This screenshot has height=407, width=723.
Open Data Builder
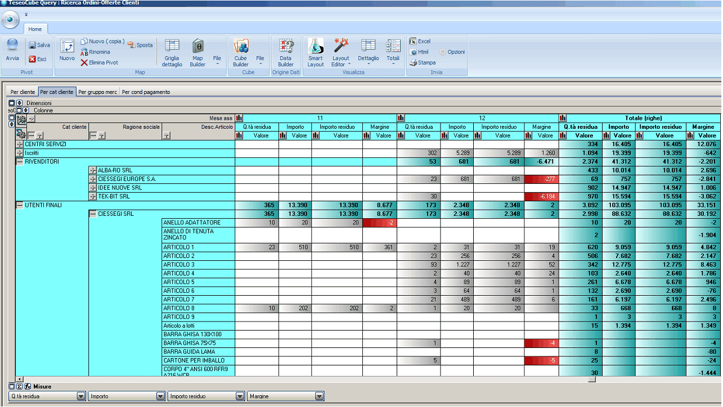click(x=286, y=53)
